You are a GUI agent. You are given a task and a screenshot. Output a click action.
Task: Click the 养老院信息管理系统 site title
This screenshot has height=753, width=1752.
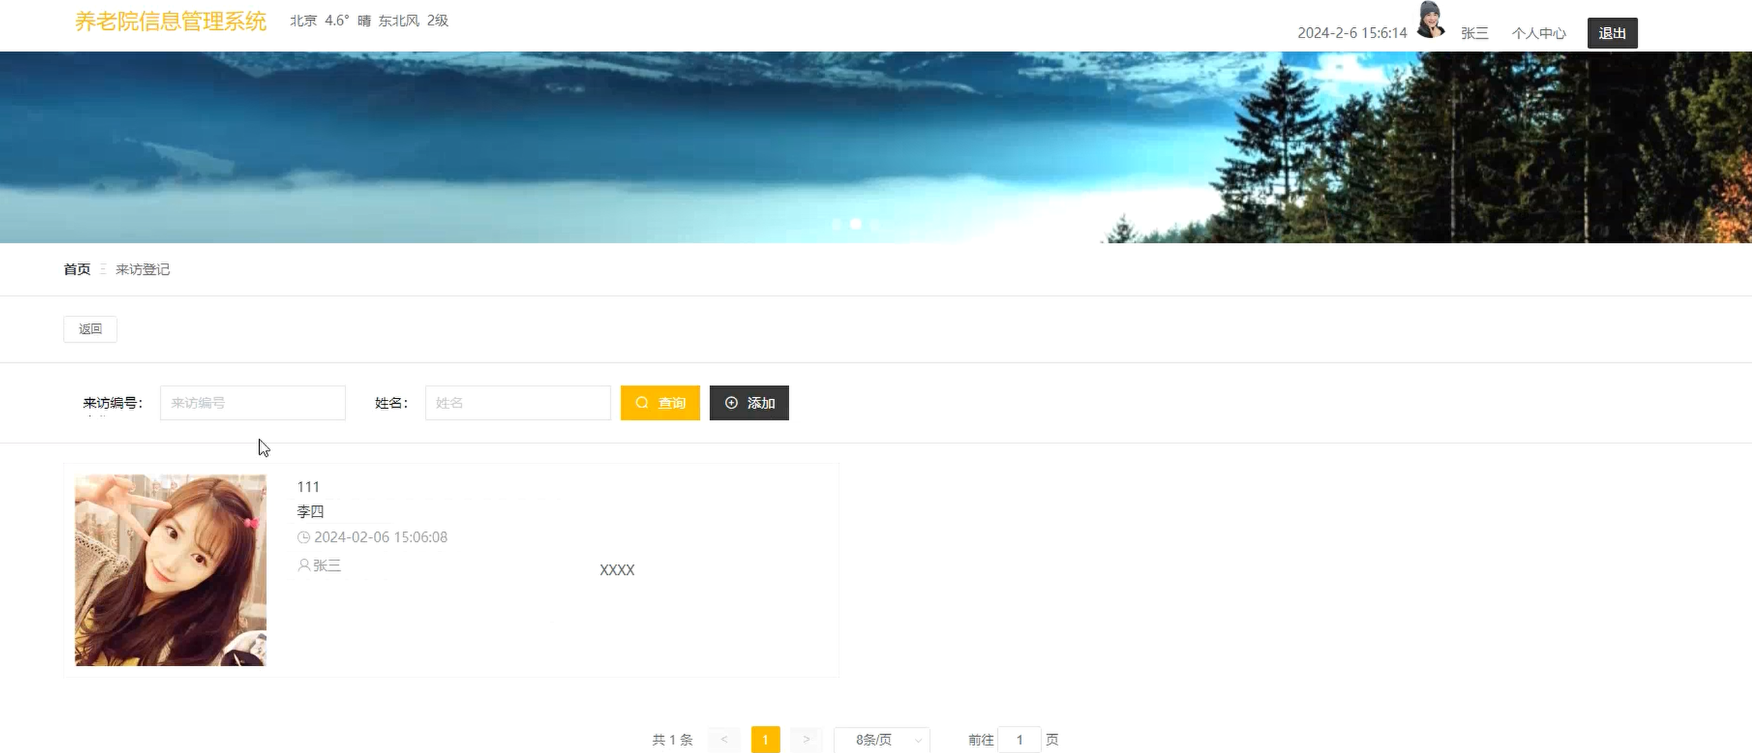point(170,21)
